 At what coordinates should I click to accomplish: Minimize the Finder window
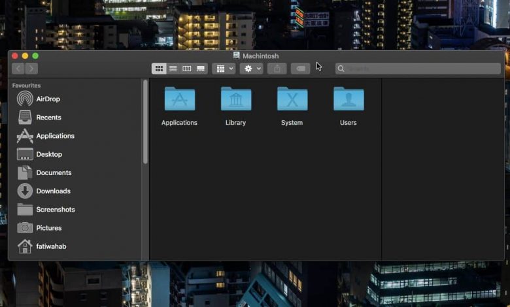(x=25, y=56)
